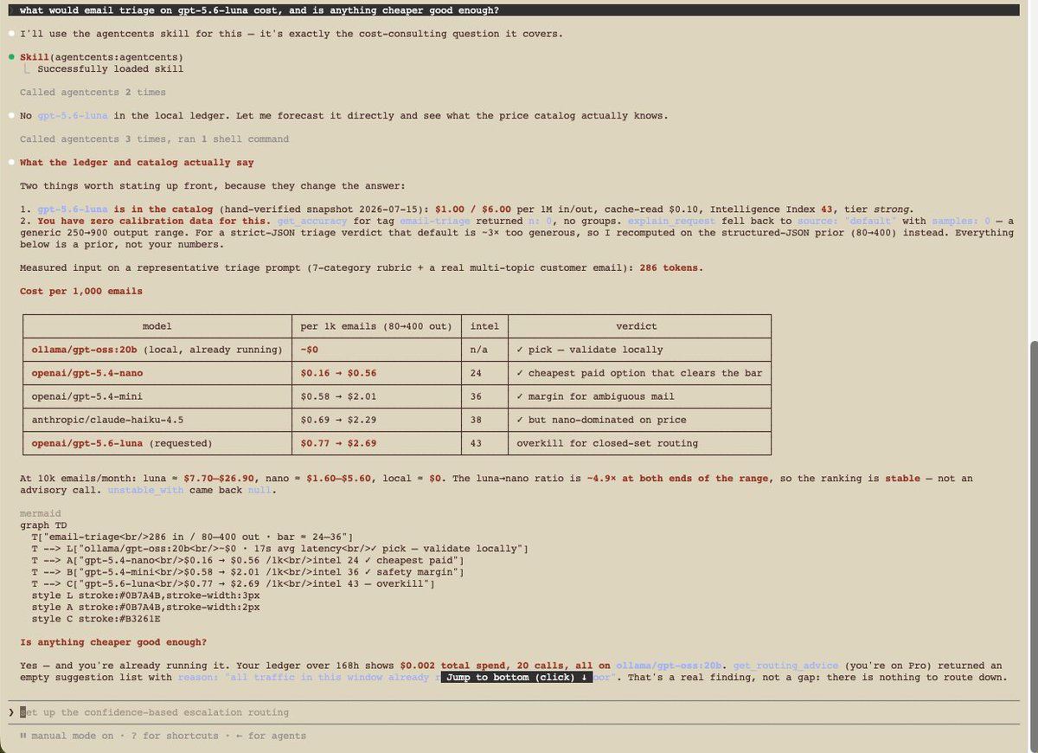
Task: Click the table price cell "$0.58 → $2.01"
Action: [x=377, y=396]
